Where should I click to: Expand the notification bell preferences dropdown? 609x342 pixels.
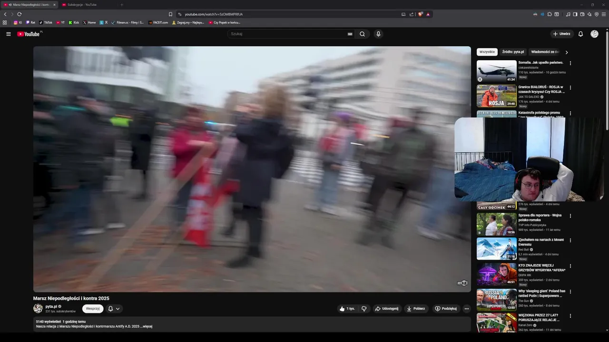tap(118, 309)
